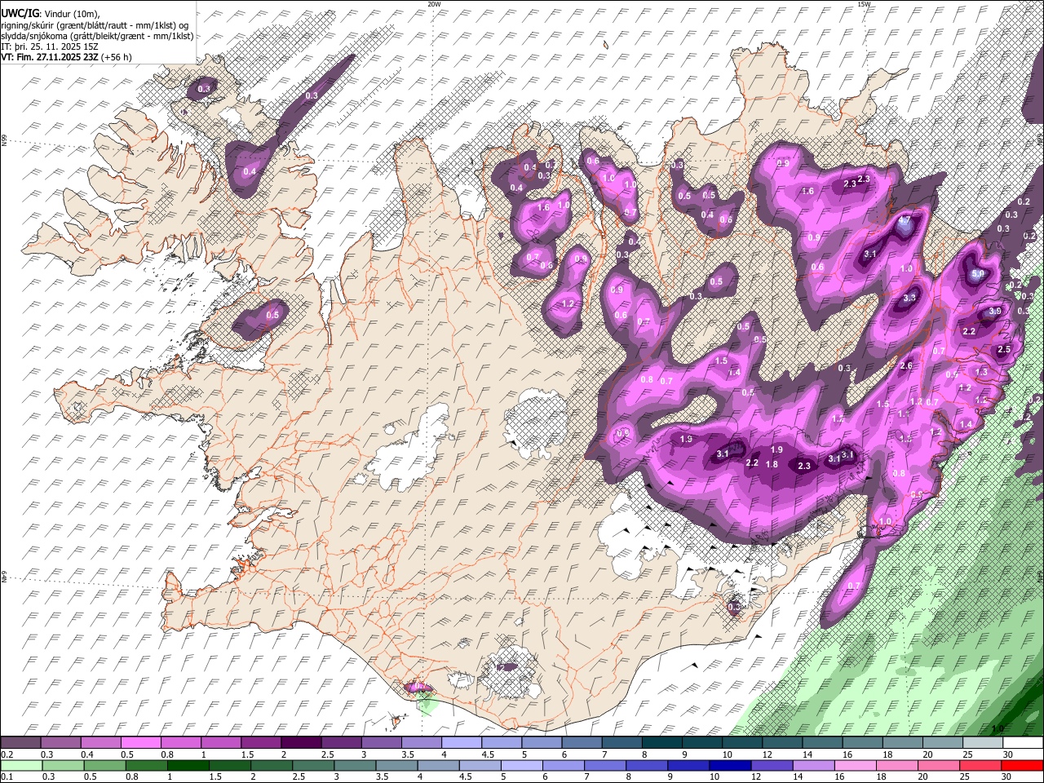
Task: Select the 4 swatch in the bottom rain legend row
Action: coord(437,765)
